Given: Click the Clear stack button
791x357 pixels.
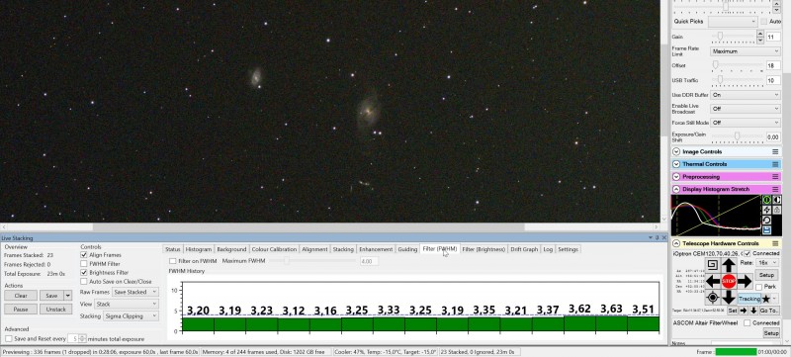Looking at the screenshot, I should pyautogui.click(x=21, y=296).
